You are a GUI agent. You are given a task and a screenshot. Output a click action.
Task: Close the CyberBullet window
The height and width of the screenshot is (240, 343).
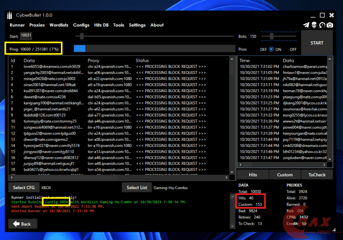pyautogui.click(x=331, y=15)
